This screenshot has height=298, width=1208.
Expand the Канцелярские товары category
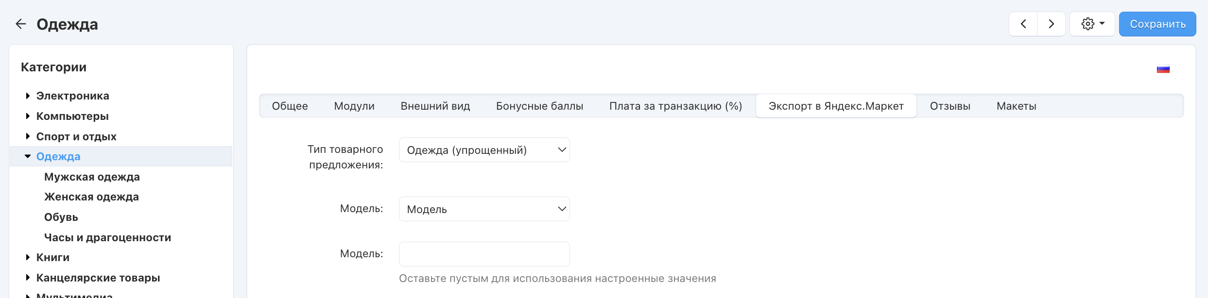click(x=28, y=278)
